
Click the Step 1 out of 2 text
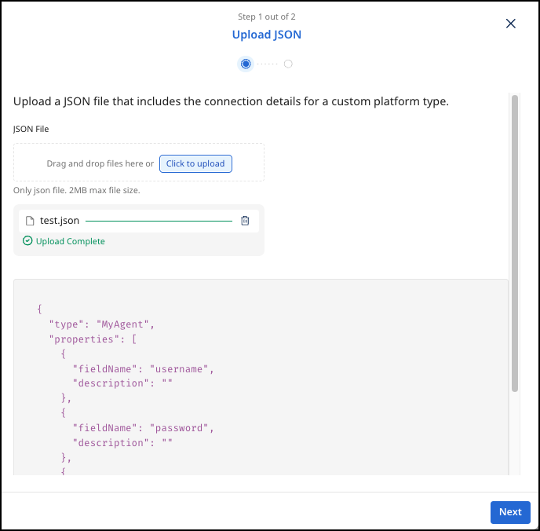267,16
